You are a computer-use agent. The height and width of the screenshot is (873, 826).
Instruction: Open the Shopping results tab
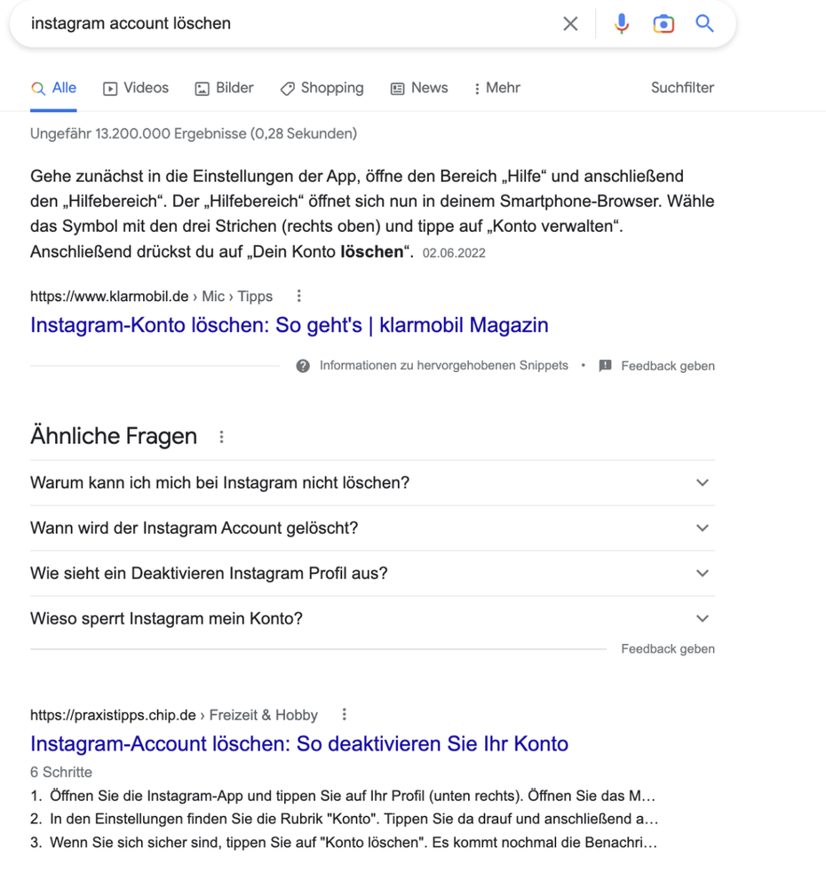(322, 88)
